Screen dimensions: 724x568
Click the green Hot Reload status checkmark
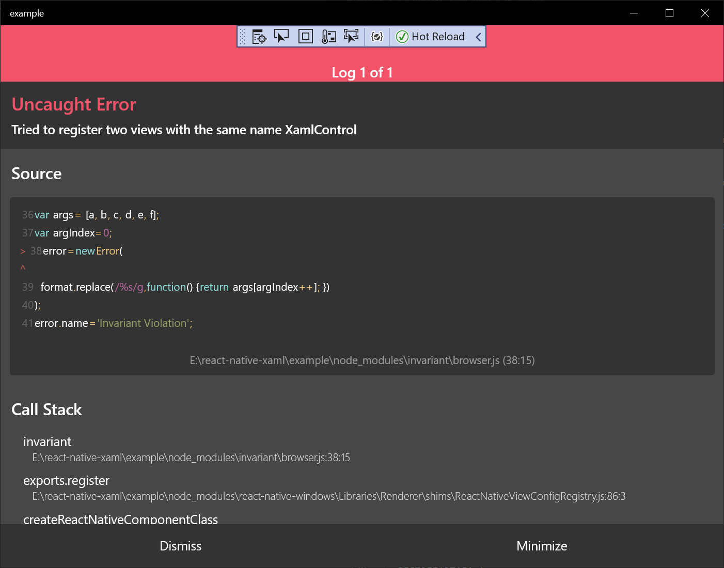coord(402,36)
